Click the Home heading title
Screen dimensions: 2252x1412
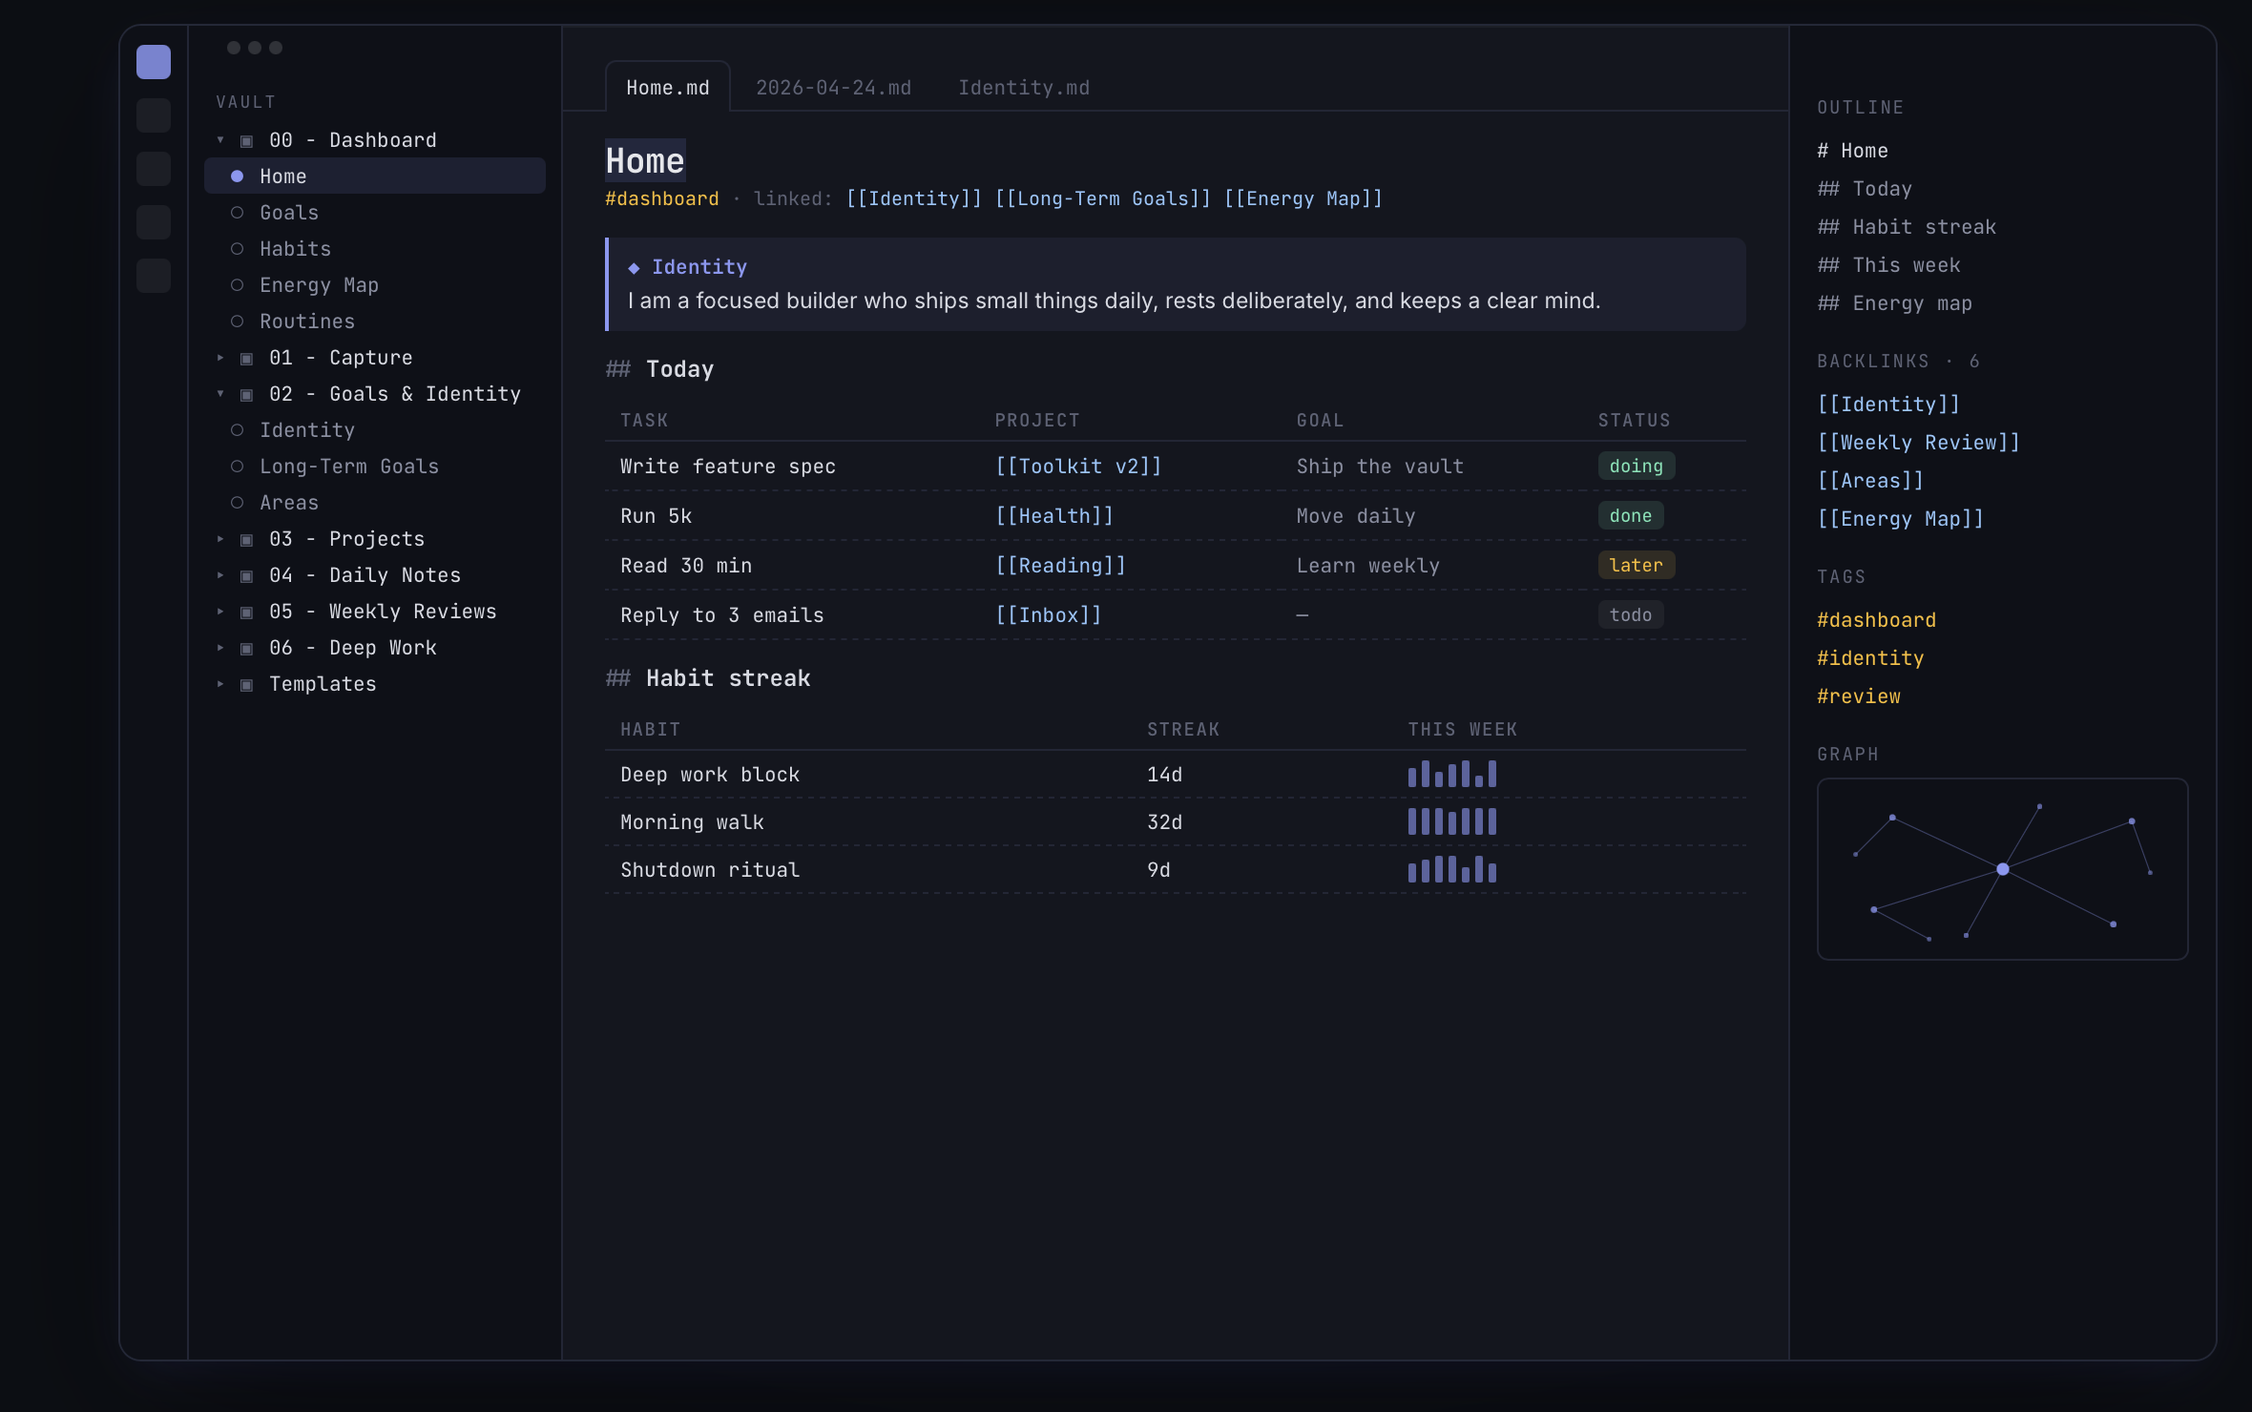(x=645, y=161)
